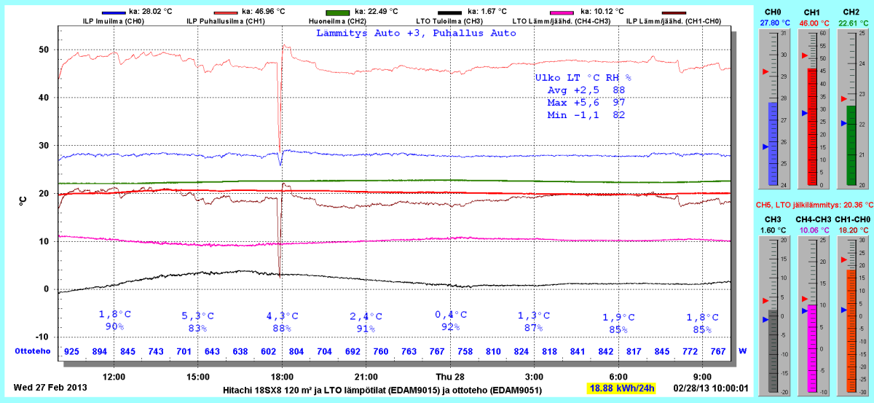Select the magenta LTO Lämm/jäähd legend swatch
Image resolution: width=874 pixels, height=403 pixels.
point(563,12)
